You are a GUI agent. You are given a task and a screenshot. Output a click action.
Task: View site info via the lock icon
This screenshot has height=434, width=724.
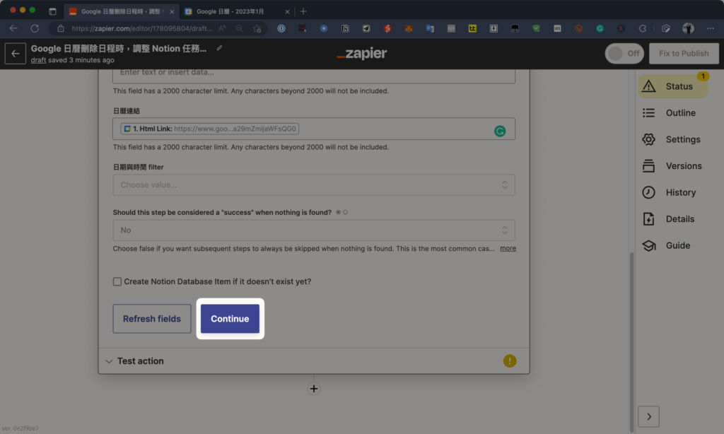[x=61, y=28]
